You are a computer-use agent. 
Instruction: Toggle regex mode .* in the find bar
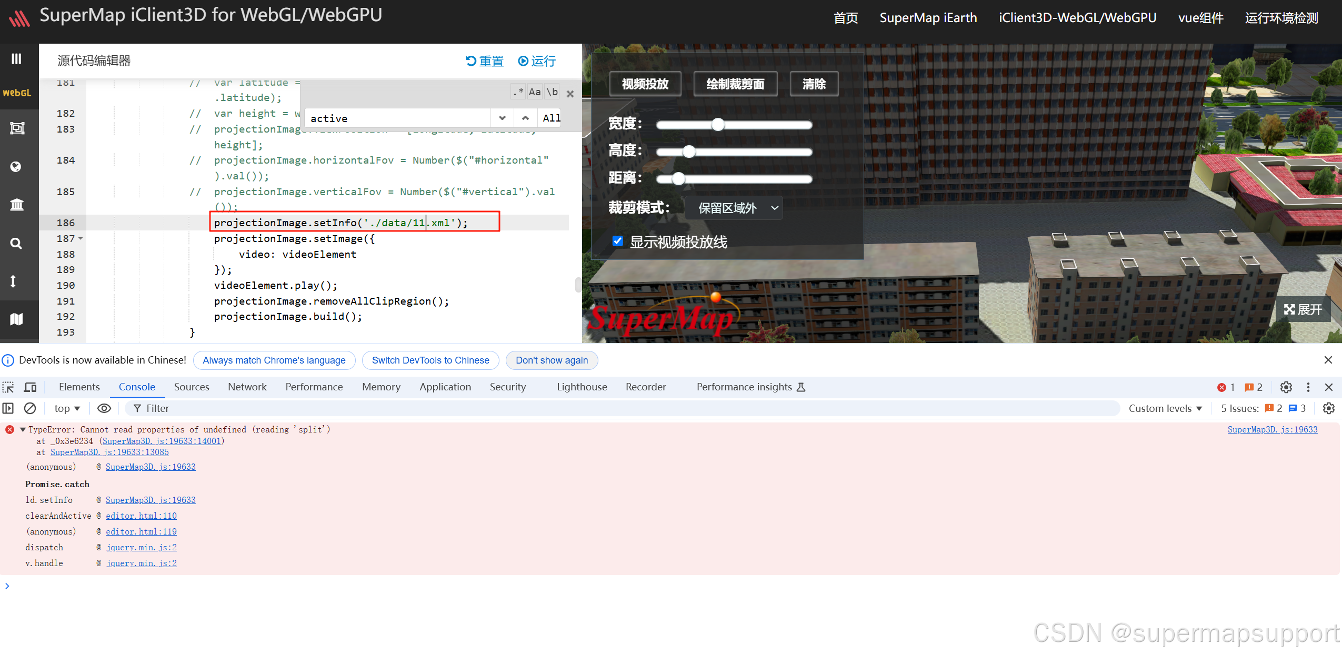pyautogui.click(x=517, y=92)
